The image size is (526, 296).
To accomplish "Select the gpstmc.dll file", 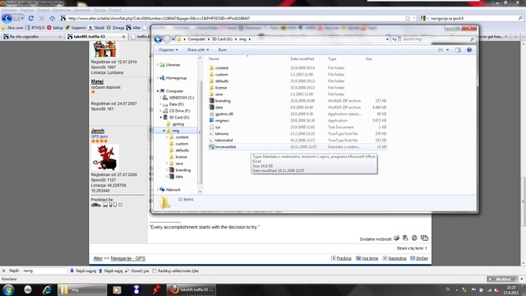I will 224,114.
